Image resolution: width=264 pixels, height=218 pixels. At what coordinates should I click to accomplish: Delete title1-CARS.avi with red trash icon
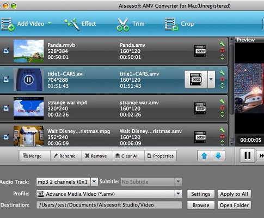coord(222,79)
